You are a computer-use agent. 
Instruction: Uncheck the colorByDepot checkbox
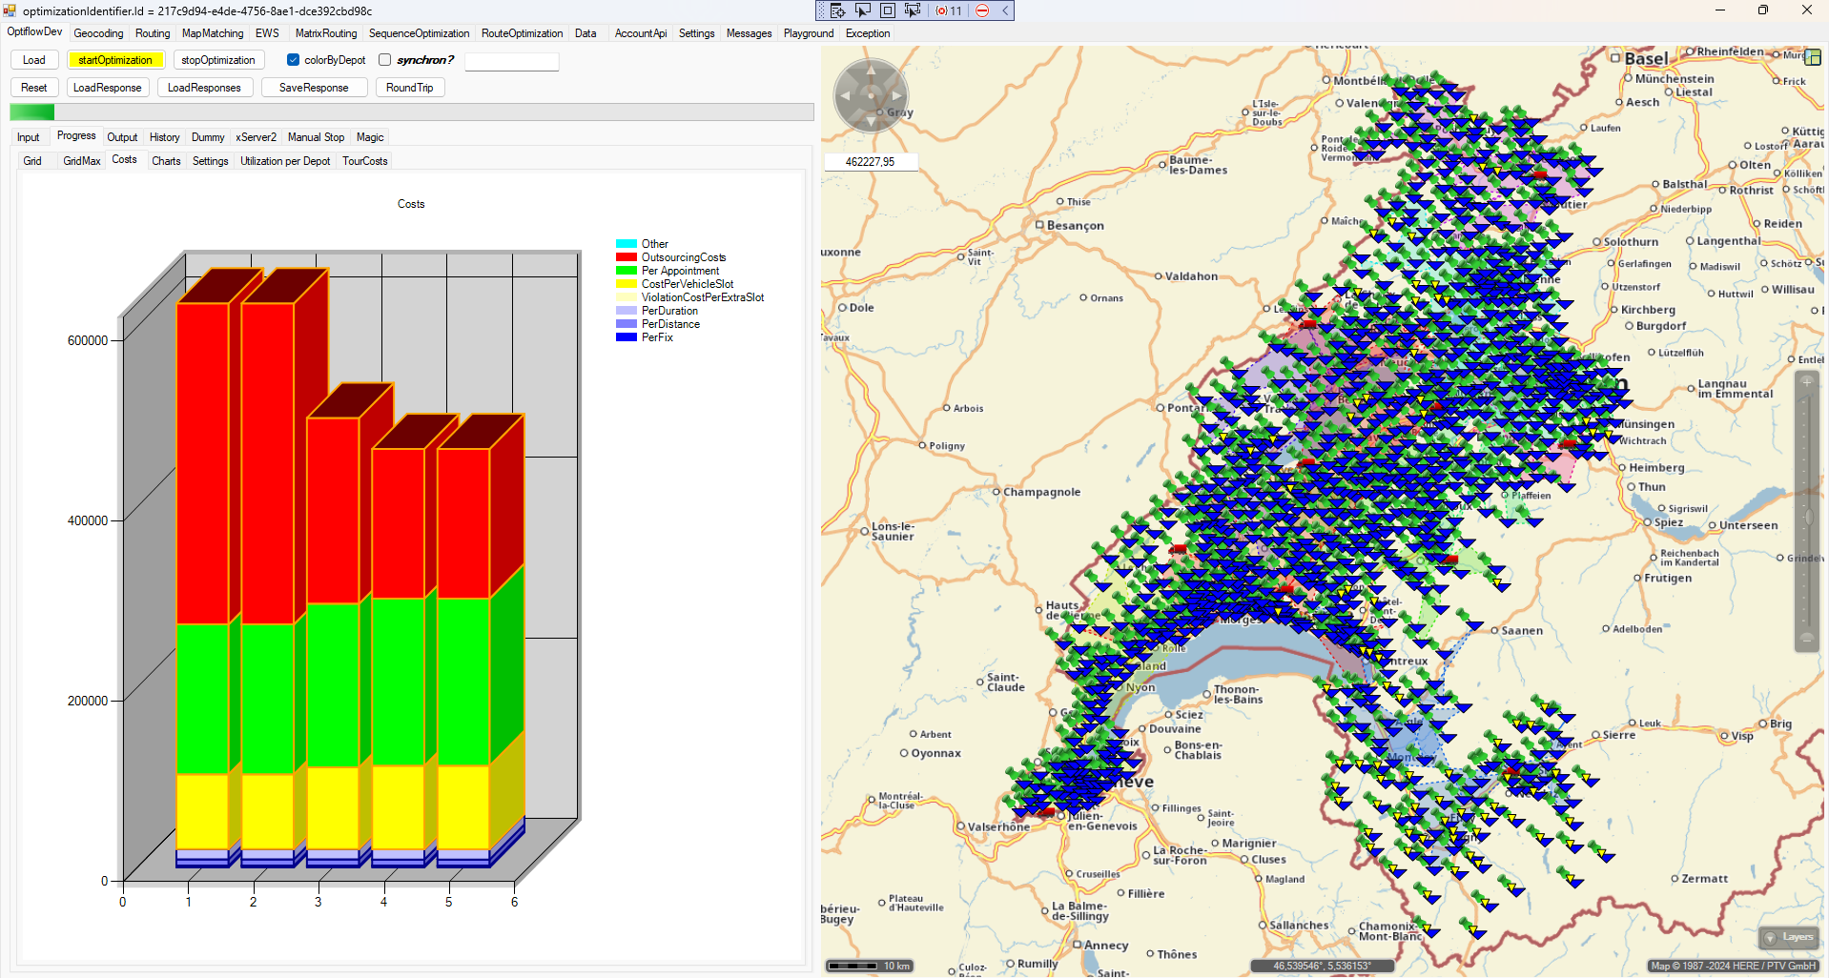293,60
